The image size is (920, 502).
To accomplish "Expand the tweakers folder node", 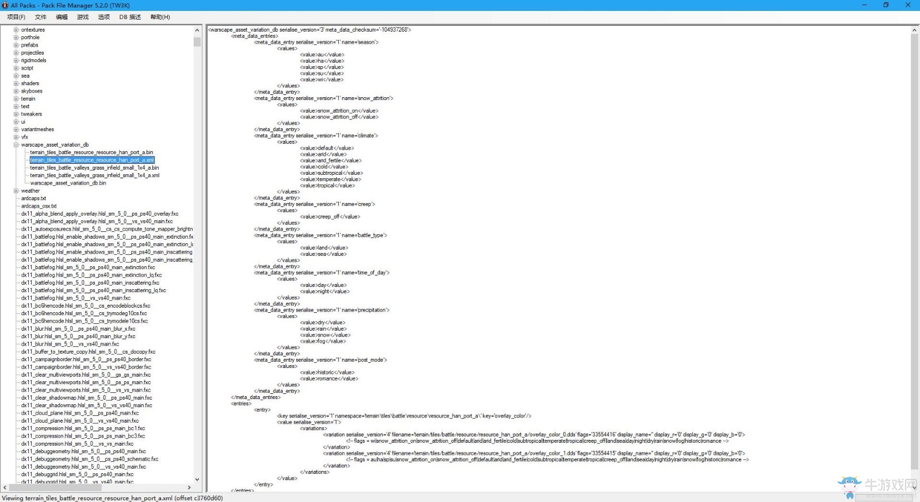I will pyautogui.click(x=16, y=114).
